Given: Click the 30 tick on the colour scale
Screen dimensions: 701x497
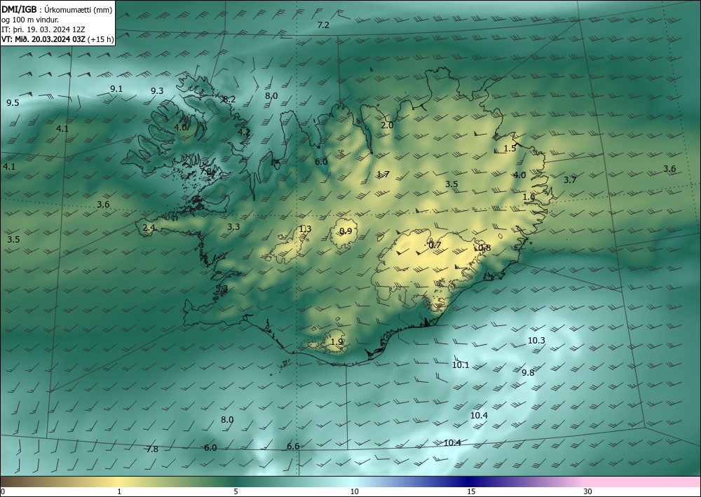Looking at the screenshot, I should point(588,491).
